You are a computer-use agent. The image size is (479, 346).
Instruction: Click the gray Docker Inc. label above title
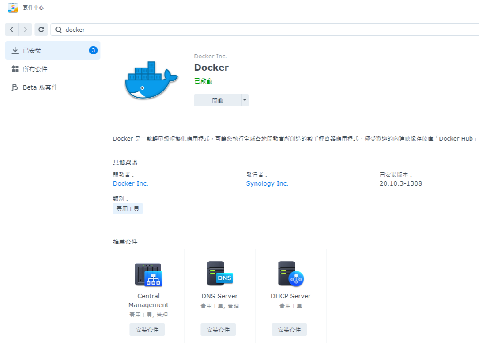pyautogui.click(x=211, y=56)
